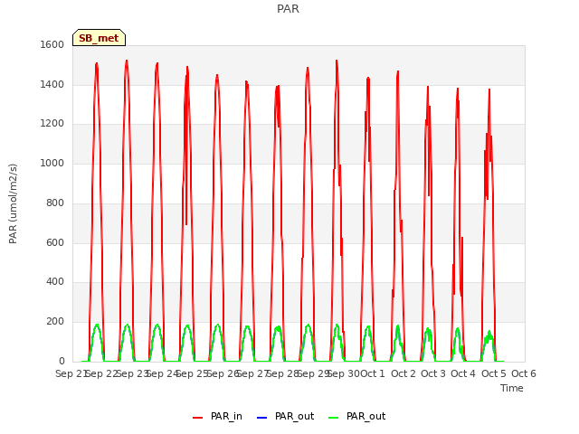Click the y-axis title PAR (umol/m2/s)
The height and width of the screenshot is (434, 579).
(x=13, y=203)
